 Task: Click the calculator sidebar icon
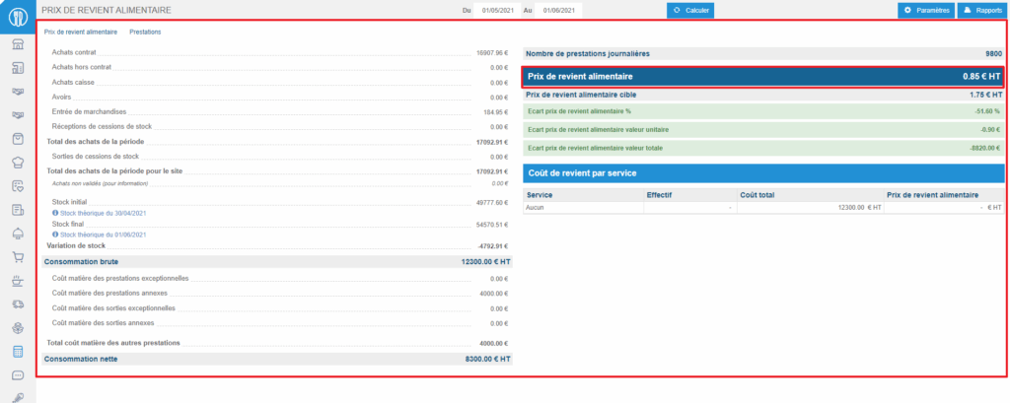click(18, 352)
